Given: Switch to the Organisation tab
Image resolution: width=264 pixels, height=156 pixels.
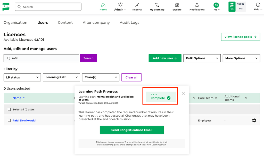Looking at the screenshot, I should coord(15,23).
